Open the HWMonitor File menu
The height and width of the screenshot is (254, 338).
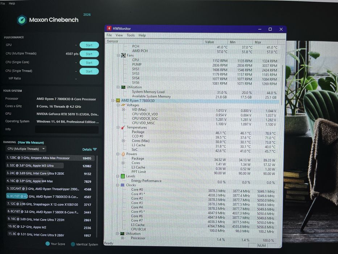[109, 35]
